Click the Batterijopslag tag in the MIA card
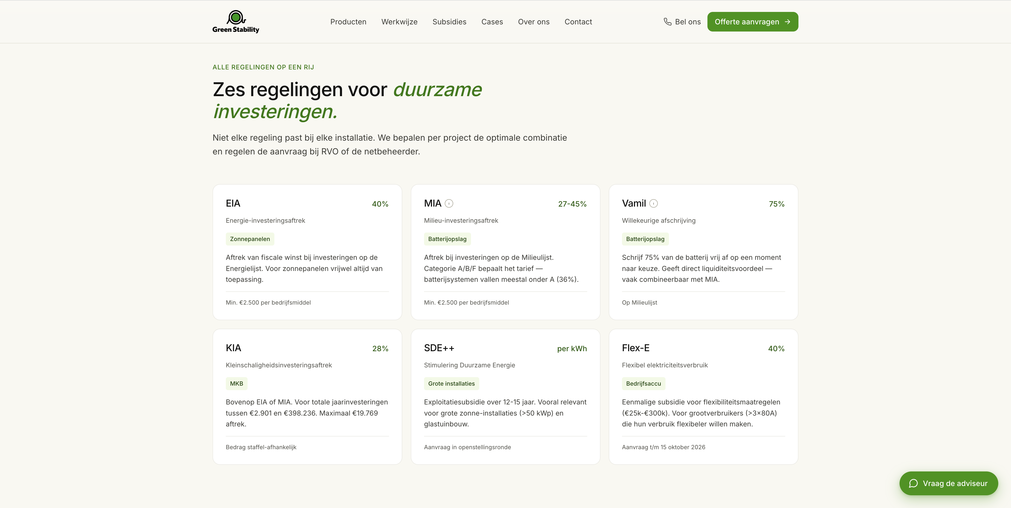 (x=447, y=239)
